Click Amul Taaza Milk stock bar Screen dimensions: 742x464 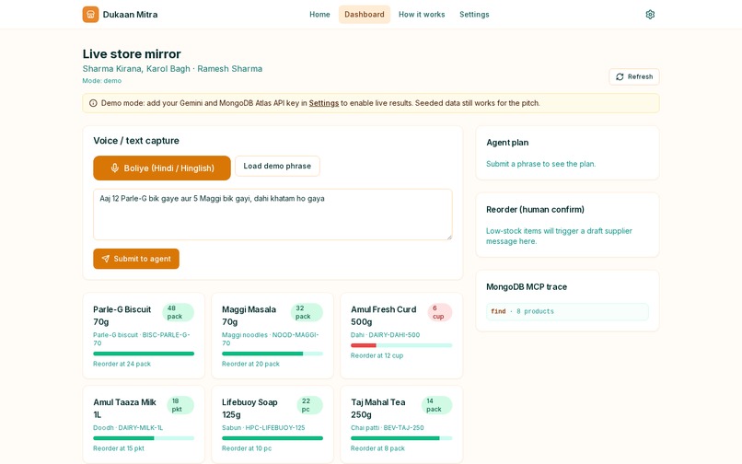[144, 438]
